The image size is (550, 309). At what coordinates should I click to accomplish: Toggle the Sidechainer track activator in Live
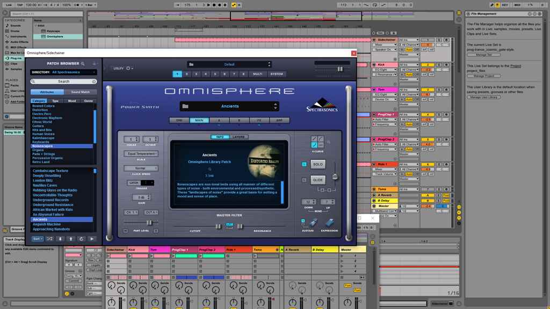click(x=428, y=40)
